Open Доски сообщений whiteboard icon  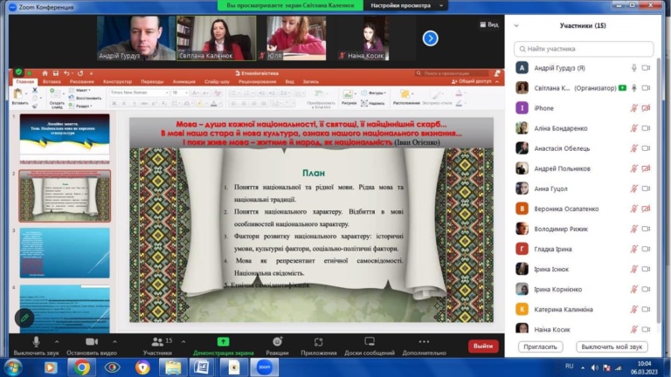[x=370, y=341]
